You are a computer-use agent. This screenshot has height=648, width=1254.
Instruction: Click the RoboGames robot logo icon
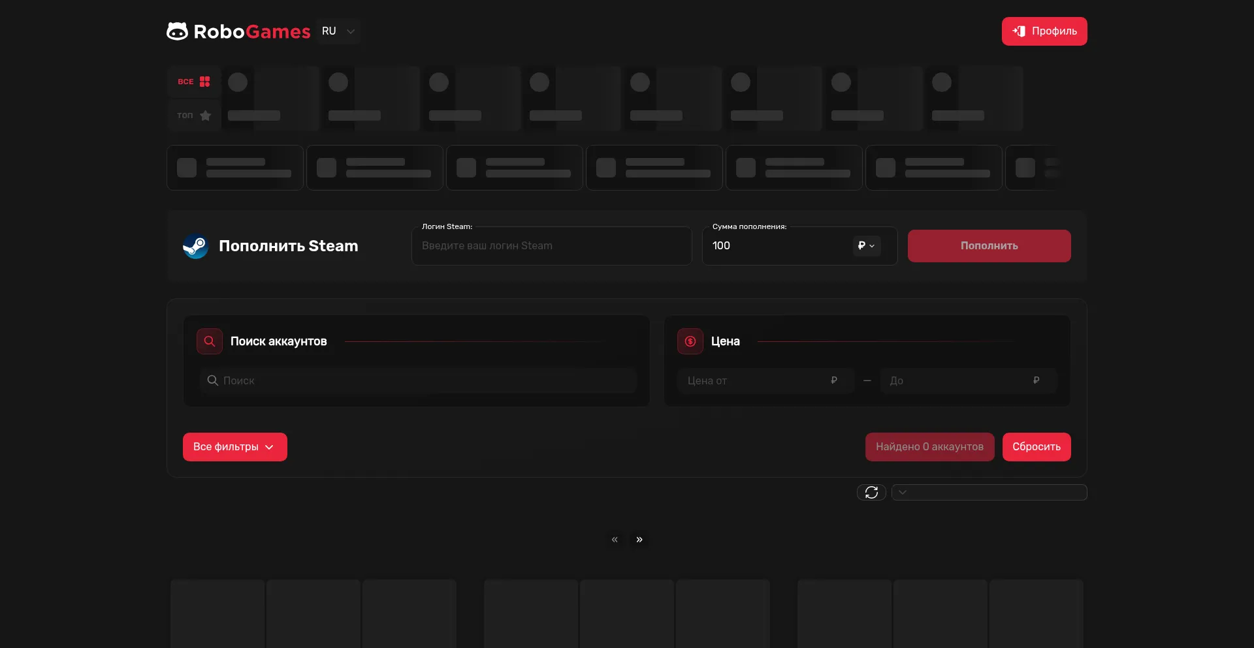click(x=177, y=31)
